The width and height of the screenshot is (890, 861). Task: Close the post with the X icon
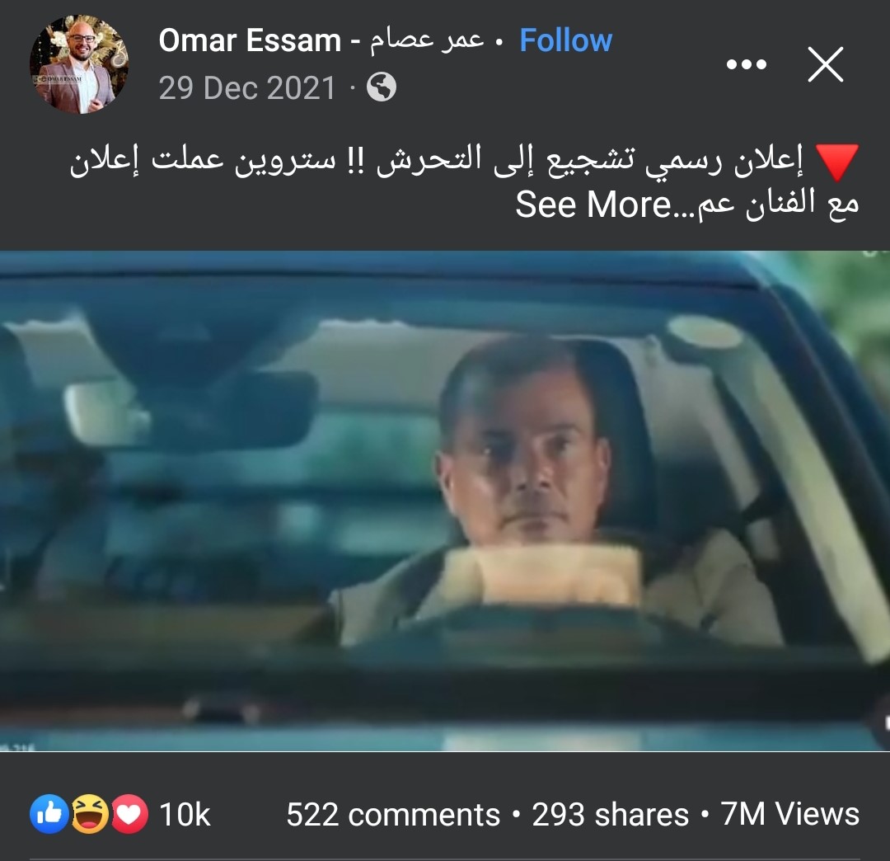825,64
